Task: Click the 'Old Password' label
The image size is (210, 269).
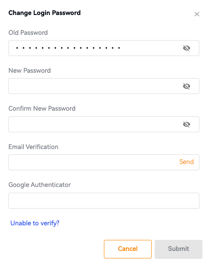Action: pyautogui.click(x=28, y=33)
